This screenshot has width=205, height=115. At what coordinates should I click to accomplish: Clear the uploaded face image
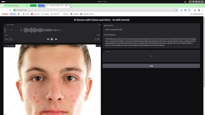click(x=100, y=46)
